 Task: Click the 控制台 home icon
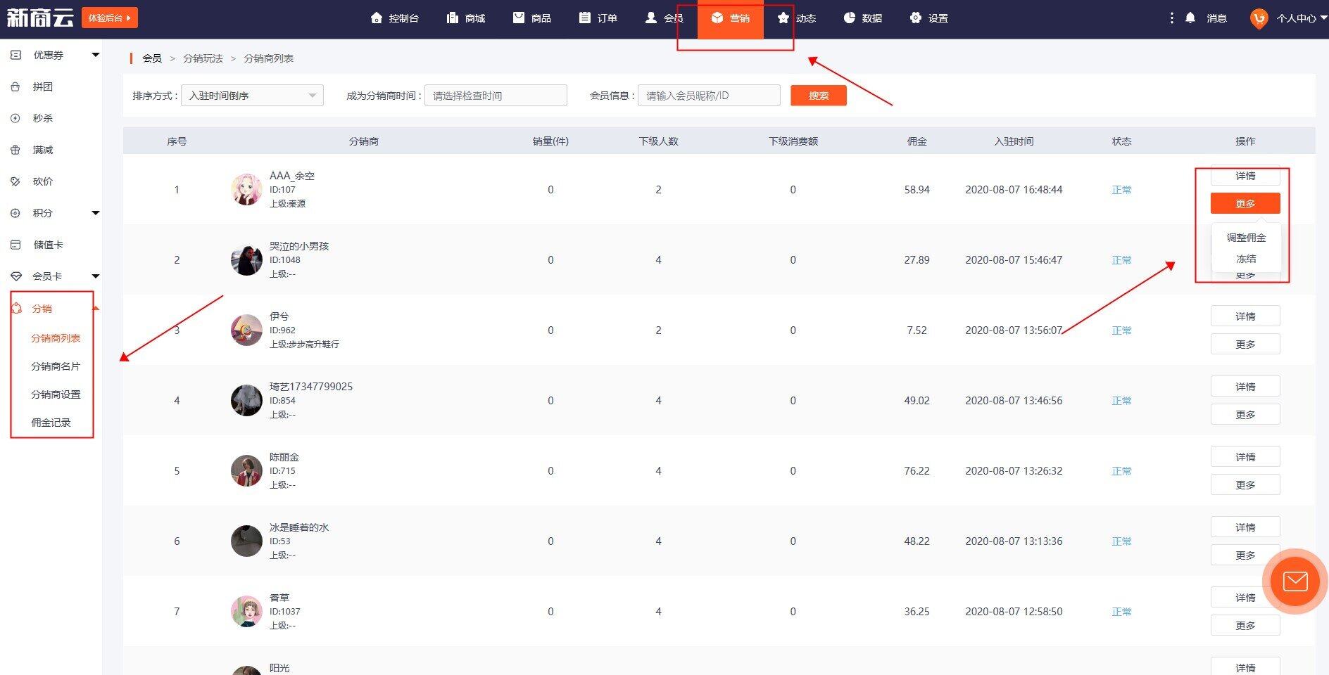(x=377, y=18)
